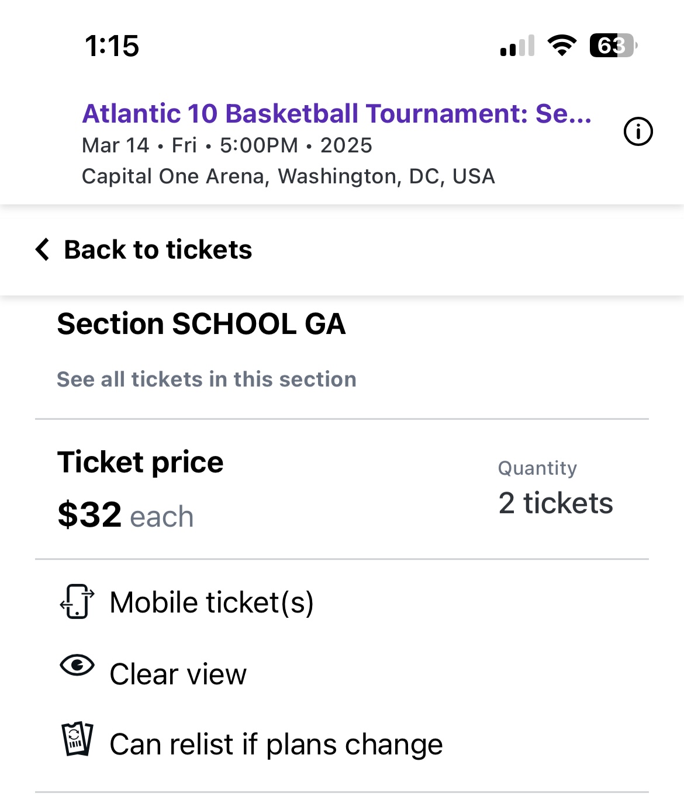Tap the $32 each price
The height and width of the screenshot is (800, 684).
(x=126, y=516)
